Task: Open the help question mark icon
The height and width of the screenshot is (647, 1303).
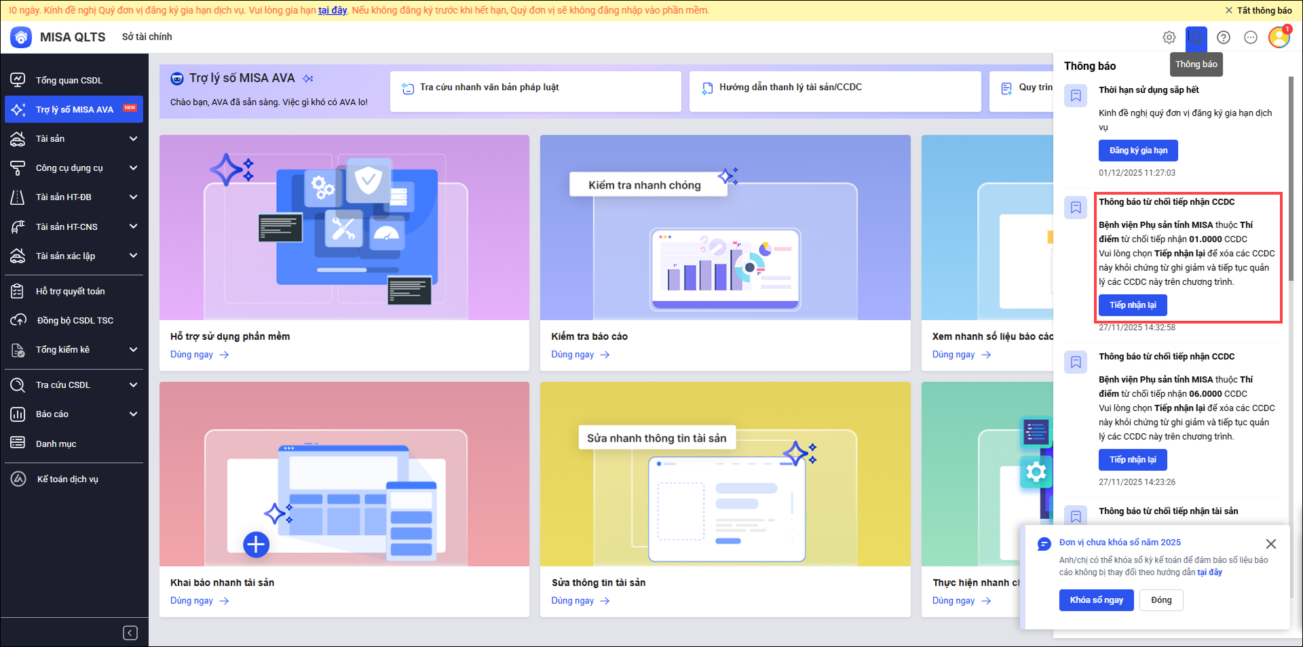Action: 1223,37
